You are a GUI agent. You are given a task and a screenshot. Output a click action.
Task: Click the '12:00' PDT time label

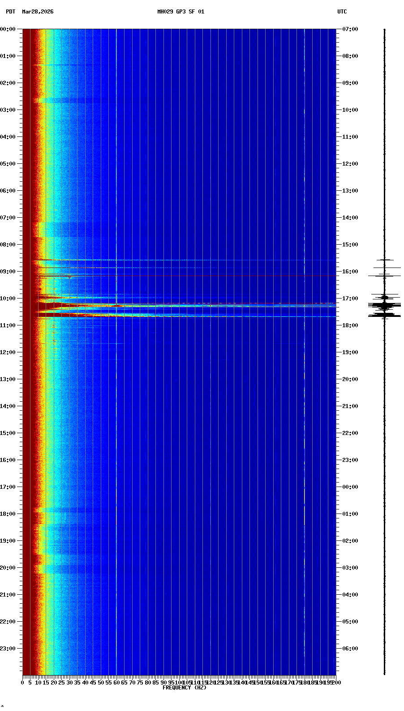(x=8, y=352)
